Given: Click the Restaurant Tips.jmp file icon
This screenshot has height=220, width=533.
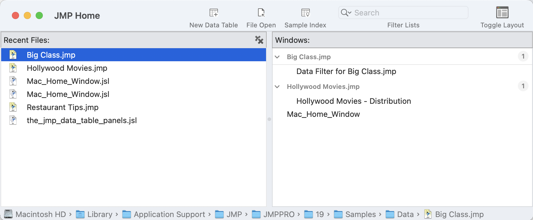Looking at the screenshot, I should click(13, 107).
